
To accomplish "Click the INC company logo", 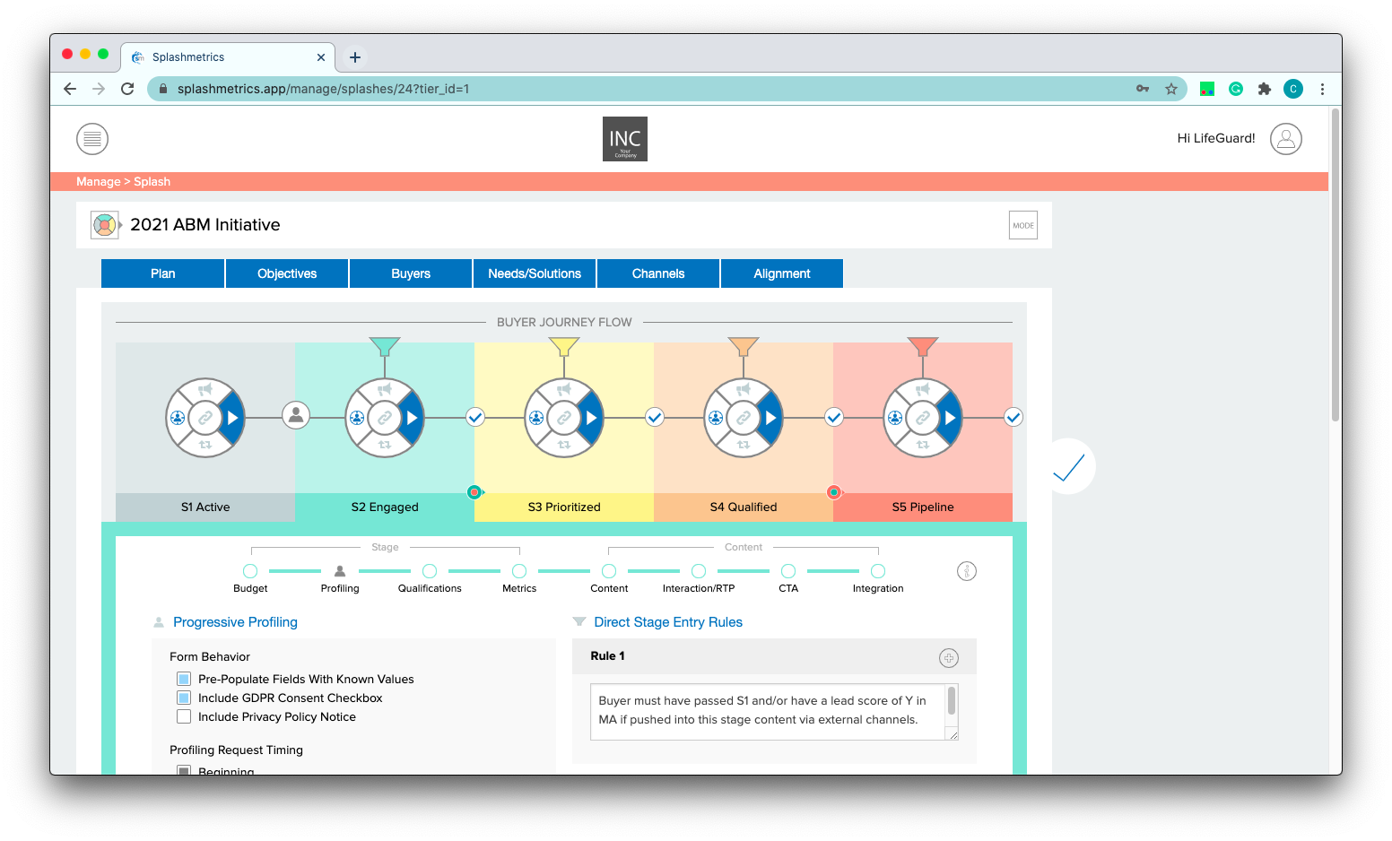I will coord(625,139).
